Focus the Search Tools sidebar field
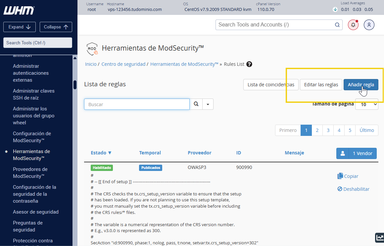Viewport: 384px width, 246px height. [38, 43]
